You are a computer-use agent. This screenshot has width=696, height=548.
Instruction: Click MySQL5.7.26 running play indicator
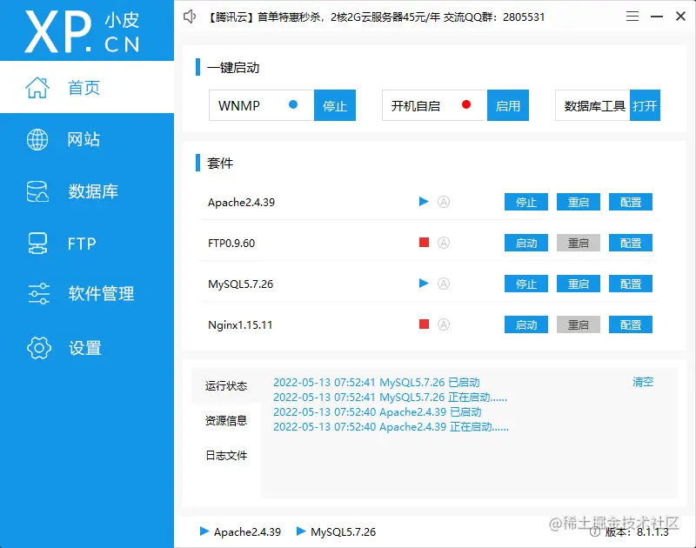424,283
